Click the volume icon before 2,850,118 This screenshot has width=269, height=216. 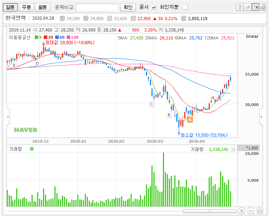pos(184,19)
